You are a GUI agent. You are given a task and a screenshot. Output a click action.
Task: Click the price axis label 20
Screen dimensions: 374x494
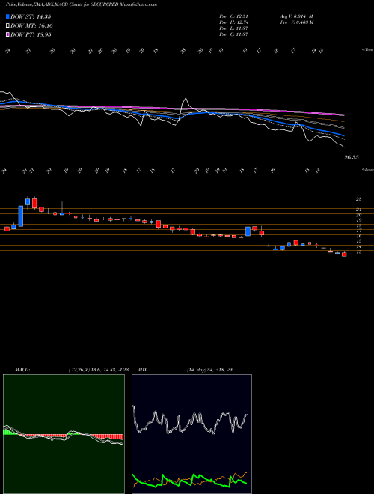[358, 215]
